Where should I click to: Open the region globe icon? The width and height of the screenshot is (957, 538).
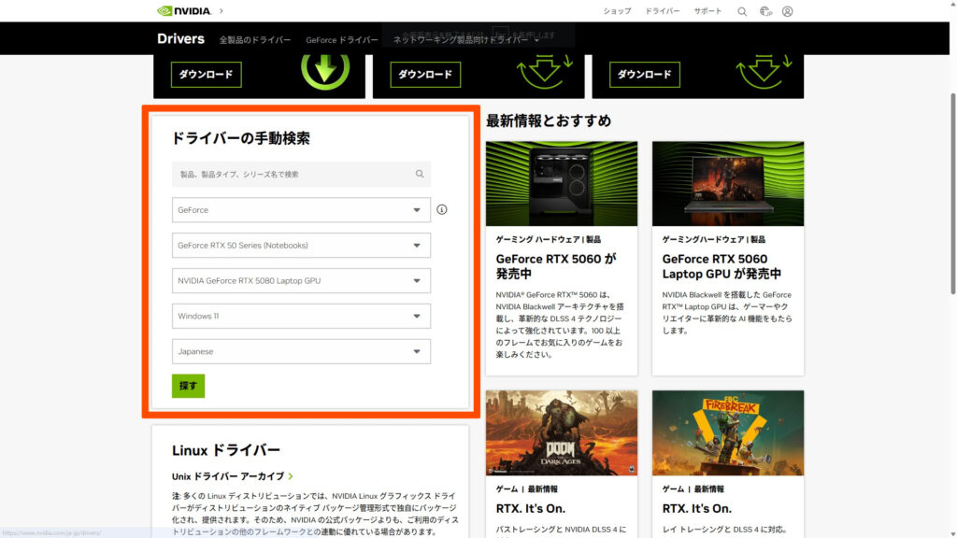tap(765, 11)
